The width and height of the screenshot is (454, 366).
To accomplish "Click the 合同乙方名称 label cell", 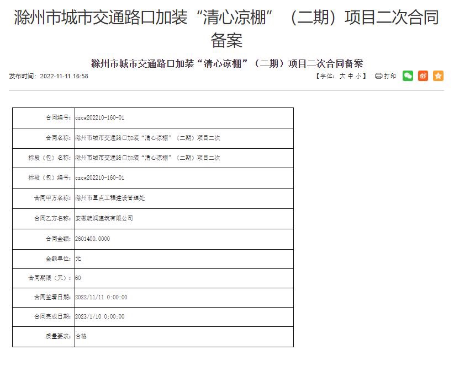I will pos(44,219).
